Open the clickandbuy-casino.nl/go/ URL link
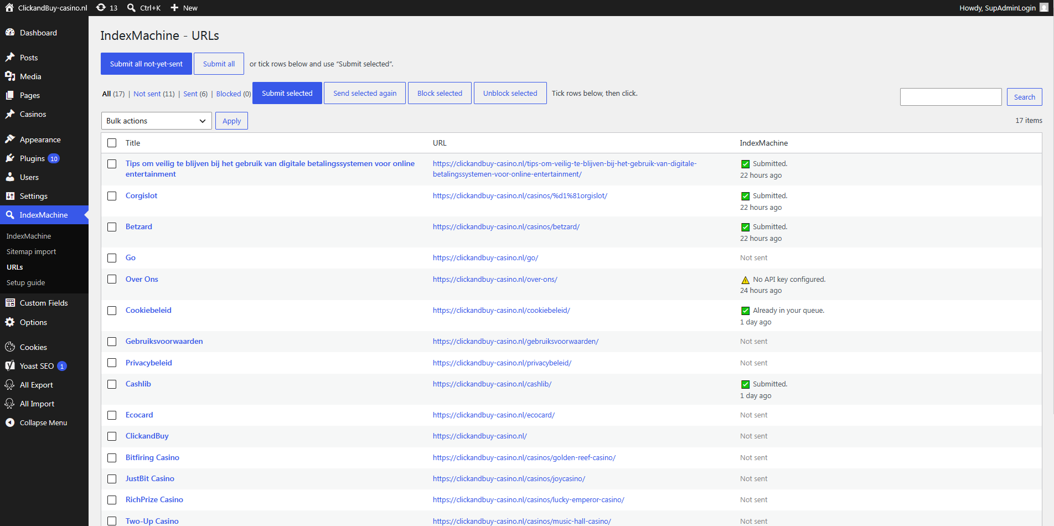 [485, 257]
